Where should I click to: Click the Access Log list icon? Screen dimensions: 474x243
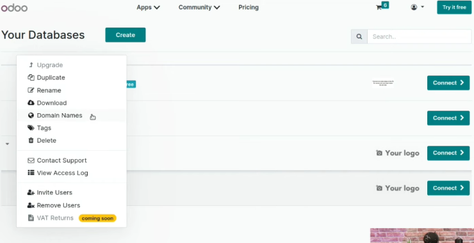point(31,173)
